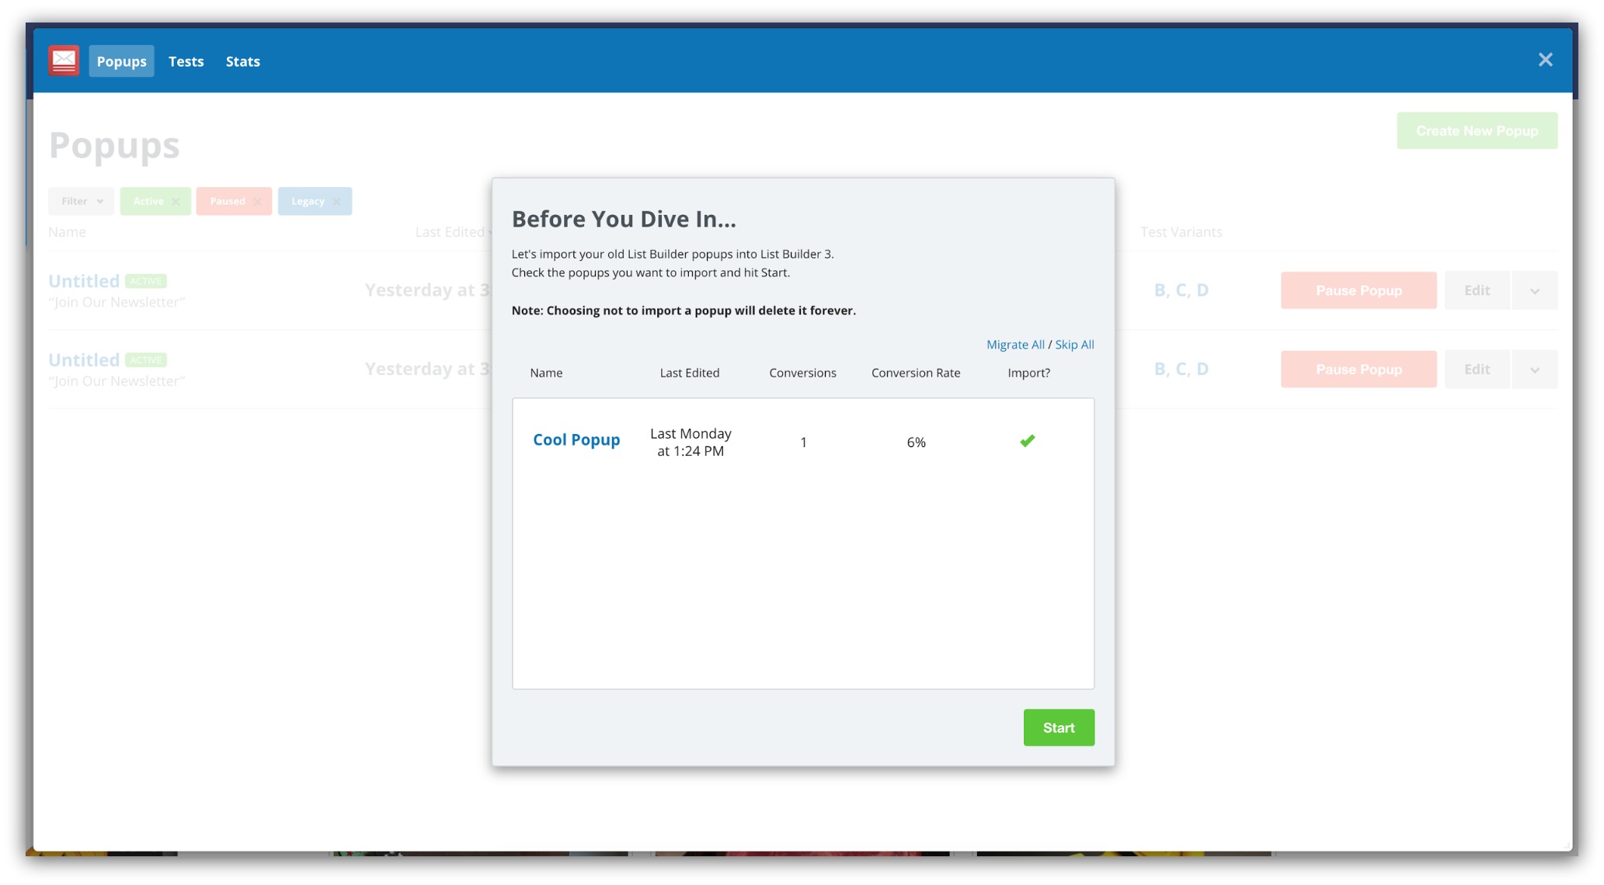Click the Name column header in the dialog
The image size is (1604, 885).
tap(546, 373)
